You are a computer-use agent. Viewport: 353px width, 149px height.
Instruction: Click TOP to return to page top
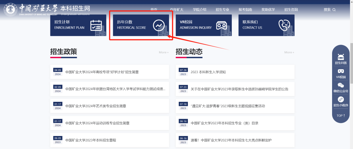click(x=341, y=115)
